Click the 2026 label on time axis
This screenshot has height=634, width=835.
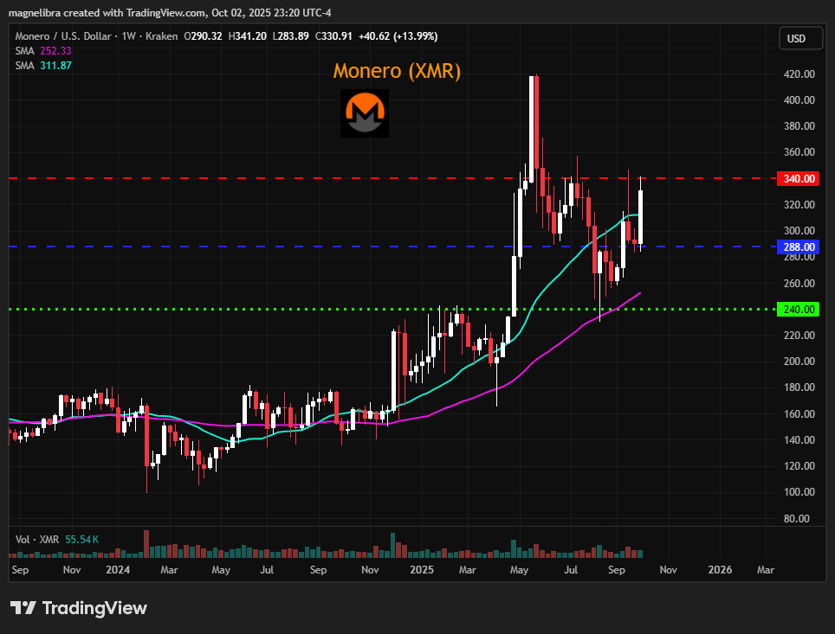(720, 570)
